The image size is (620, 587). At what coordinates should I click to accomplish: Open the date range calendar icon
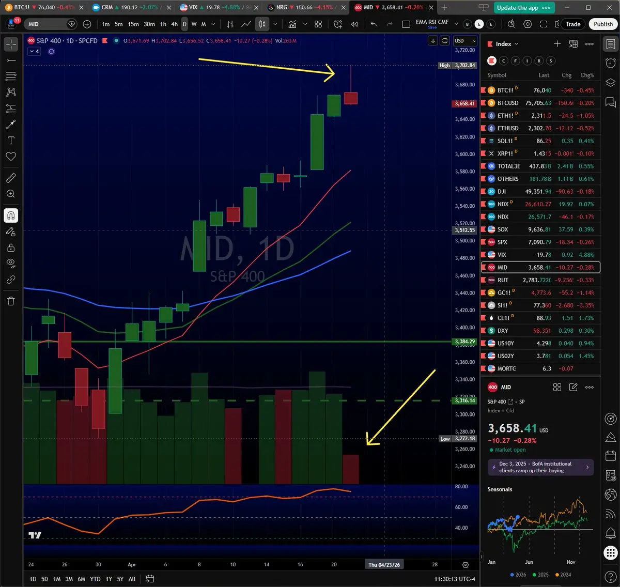tap(150, 579)
